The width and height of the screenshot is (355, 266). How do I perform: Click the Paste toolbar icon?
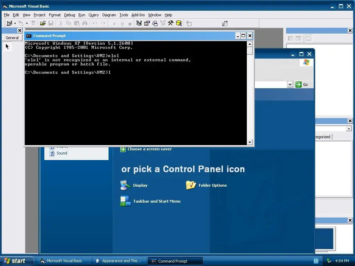tap(77, 23)
